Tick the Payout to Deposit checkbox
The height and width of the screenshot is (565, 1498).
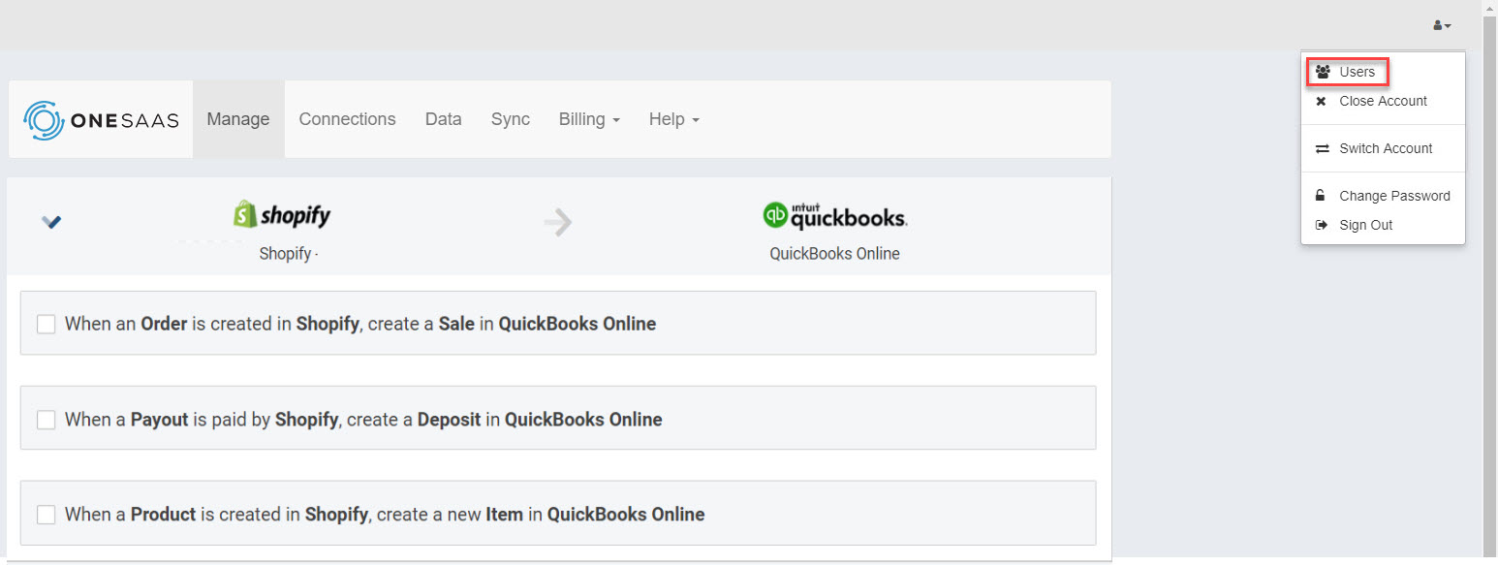tap(46, 420)
